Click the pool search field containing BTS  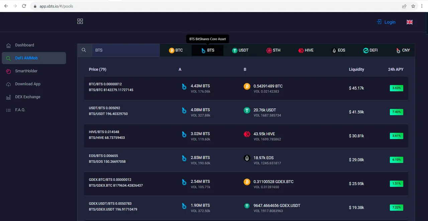pyautogui.click(x=125, y=50)
